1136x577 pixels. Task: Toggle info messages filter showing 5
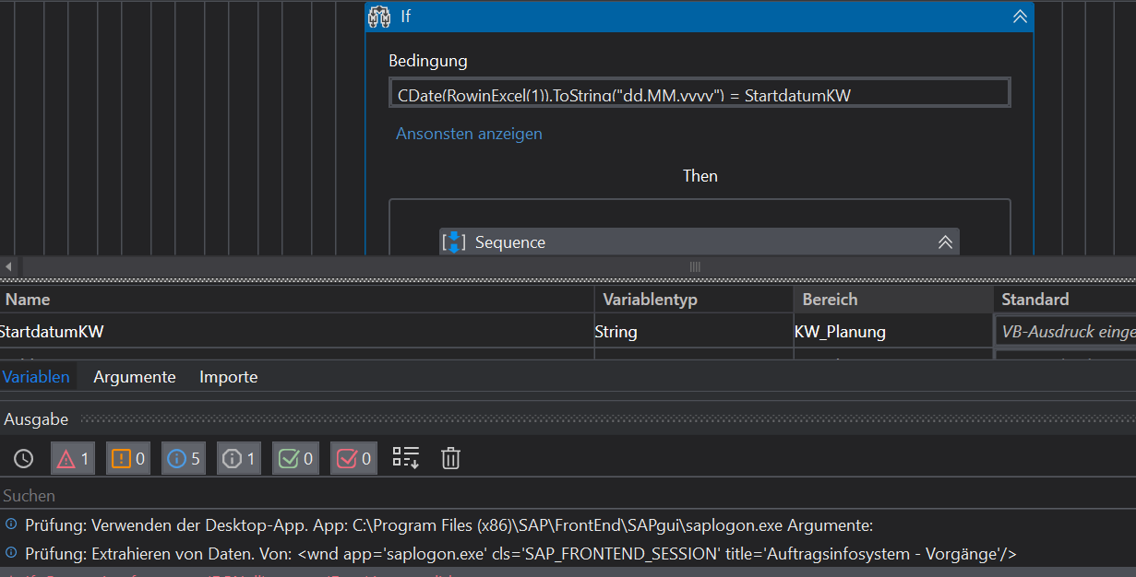[185, 458]
